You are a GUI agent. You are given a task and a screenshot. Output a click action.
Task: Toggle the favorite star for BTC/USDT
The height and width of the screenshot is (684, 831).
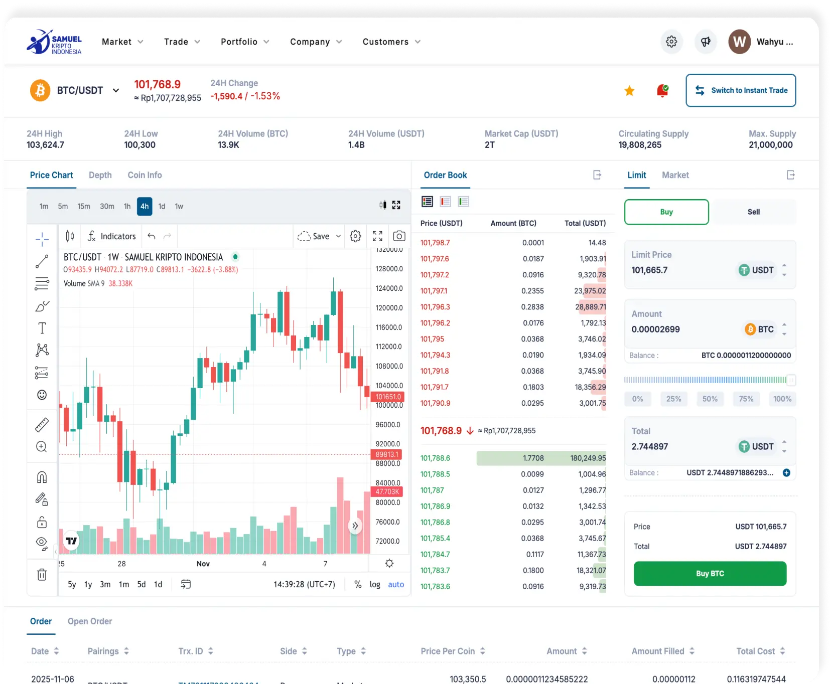pyautogui.click(x=629, y=91)
